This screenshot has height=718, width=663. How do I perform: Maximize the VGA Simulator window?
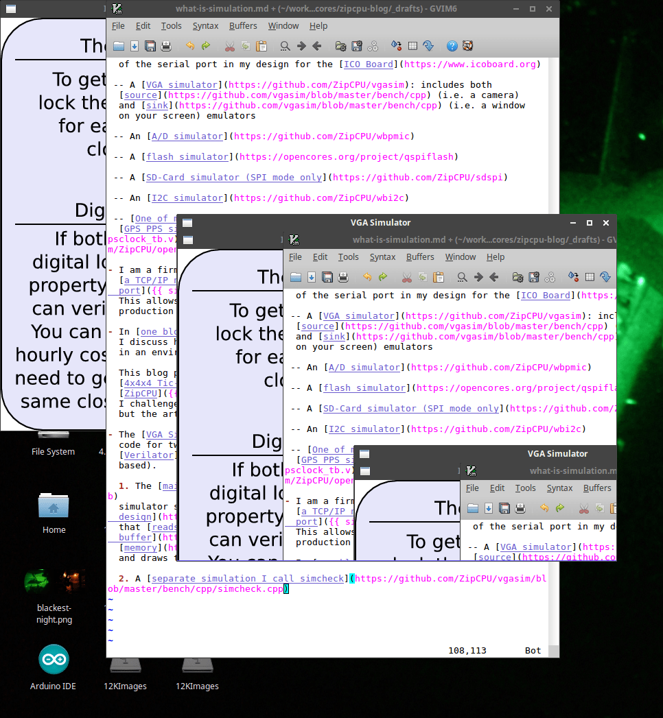[x=590, y=223]
